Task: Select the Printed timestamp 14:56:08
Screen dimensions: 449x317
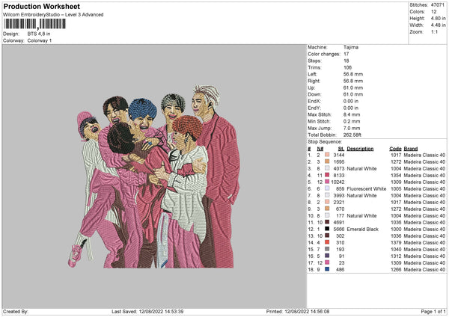Action: (x=320, y=312)
